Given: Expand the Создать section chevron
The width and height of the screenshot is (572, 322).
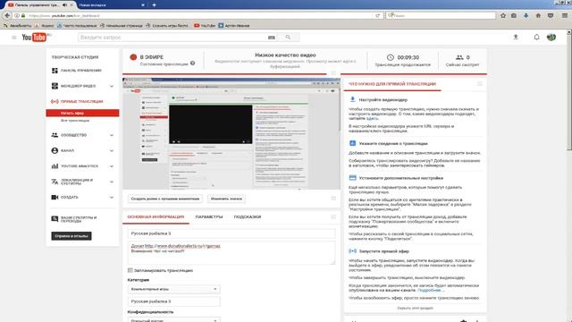Looking at the screenshot, I should pos(112,197).
